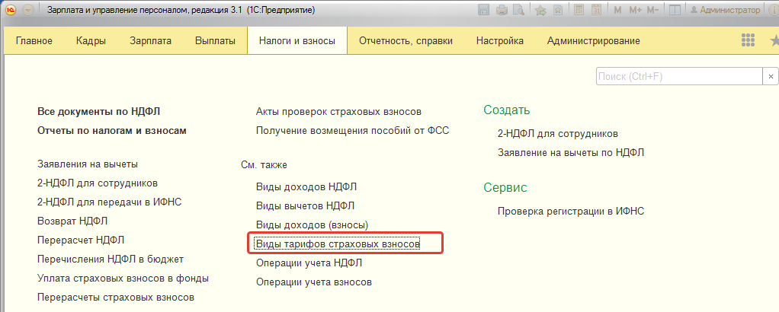
Task: Open the sections grid menu icon
Action: pyautogui.click(x=748, y=40)
